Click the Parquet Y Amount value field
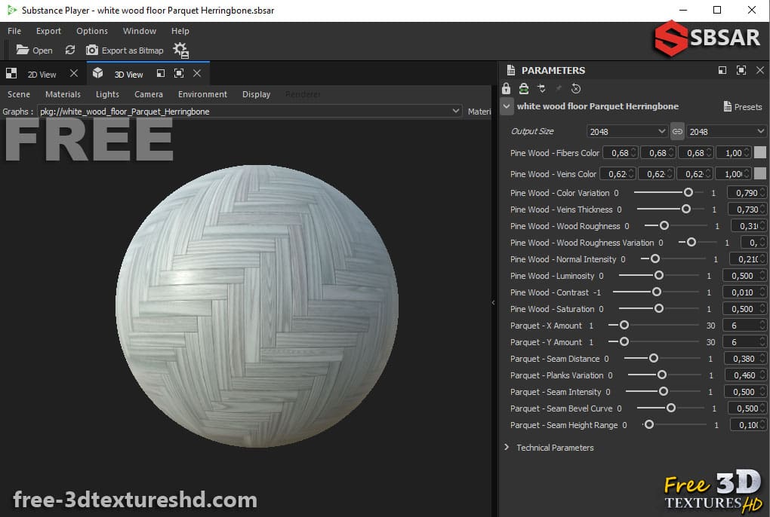770x517 pixels. (744, 342)
